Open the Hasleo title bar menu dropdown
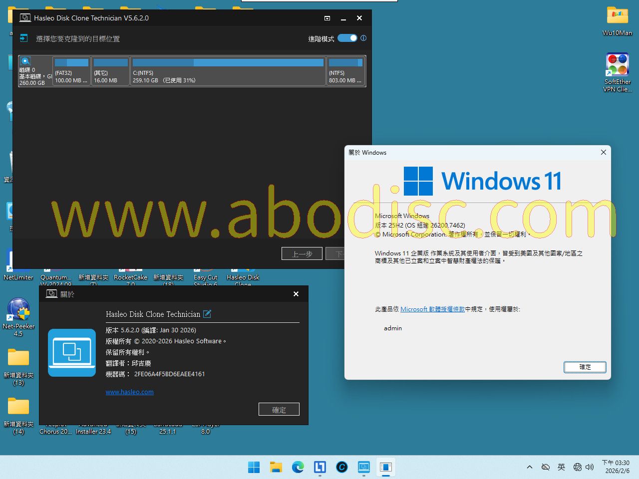Viewport: 639px width, 479px height. [x=327, y=18]
